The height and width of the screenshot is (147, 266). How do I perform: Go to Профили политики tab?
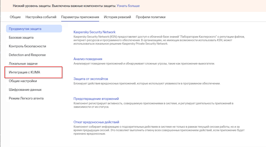pyautogui.click(x=150, y=17)
